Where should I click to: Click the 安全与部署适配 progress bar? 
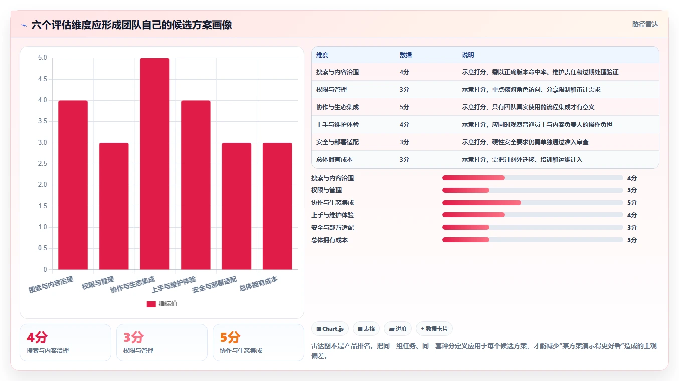point(533,227)
